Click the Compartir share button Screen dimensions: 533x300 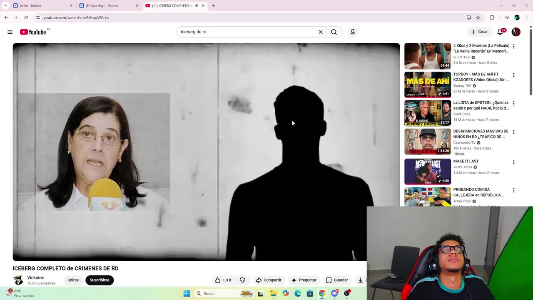point(268,280)
